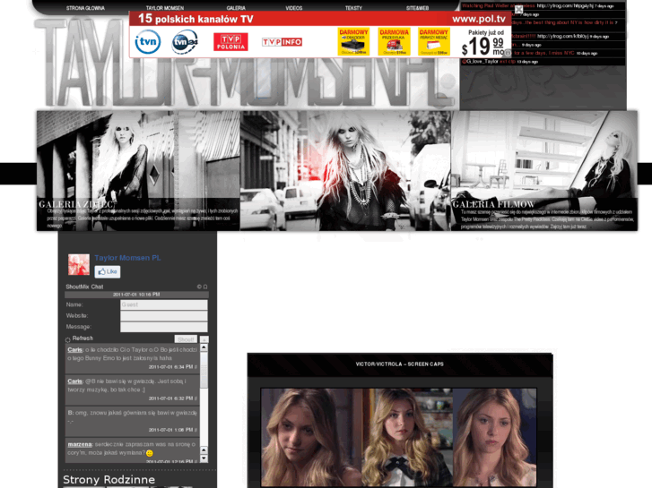Screen dimensions: 652x488
Task: Open the Galeria menu item
Action: pyautogui.click(x=236, y=8)
